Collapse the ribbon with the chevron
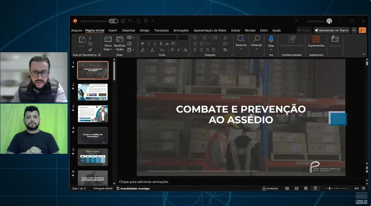 [x=363, y=54]
